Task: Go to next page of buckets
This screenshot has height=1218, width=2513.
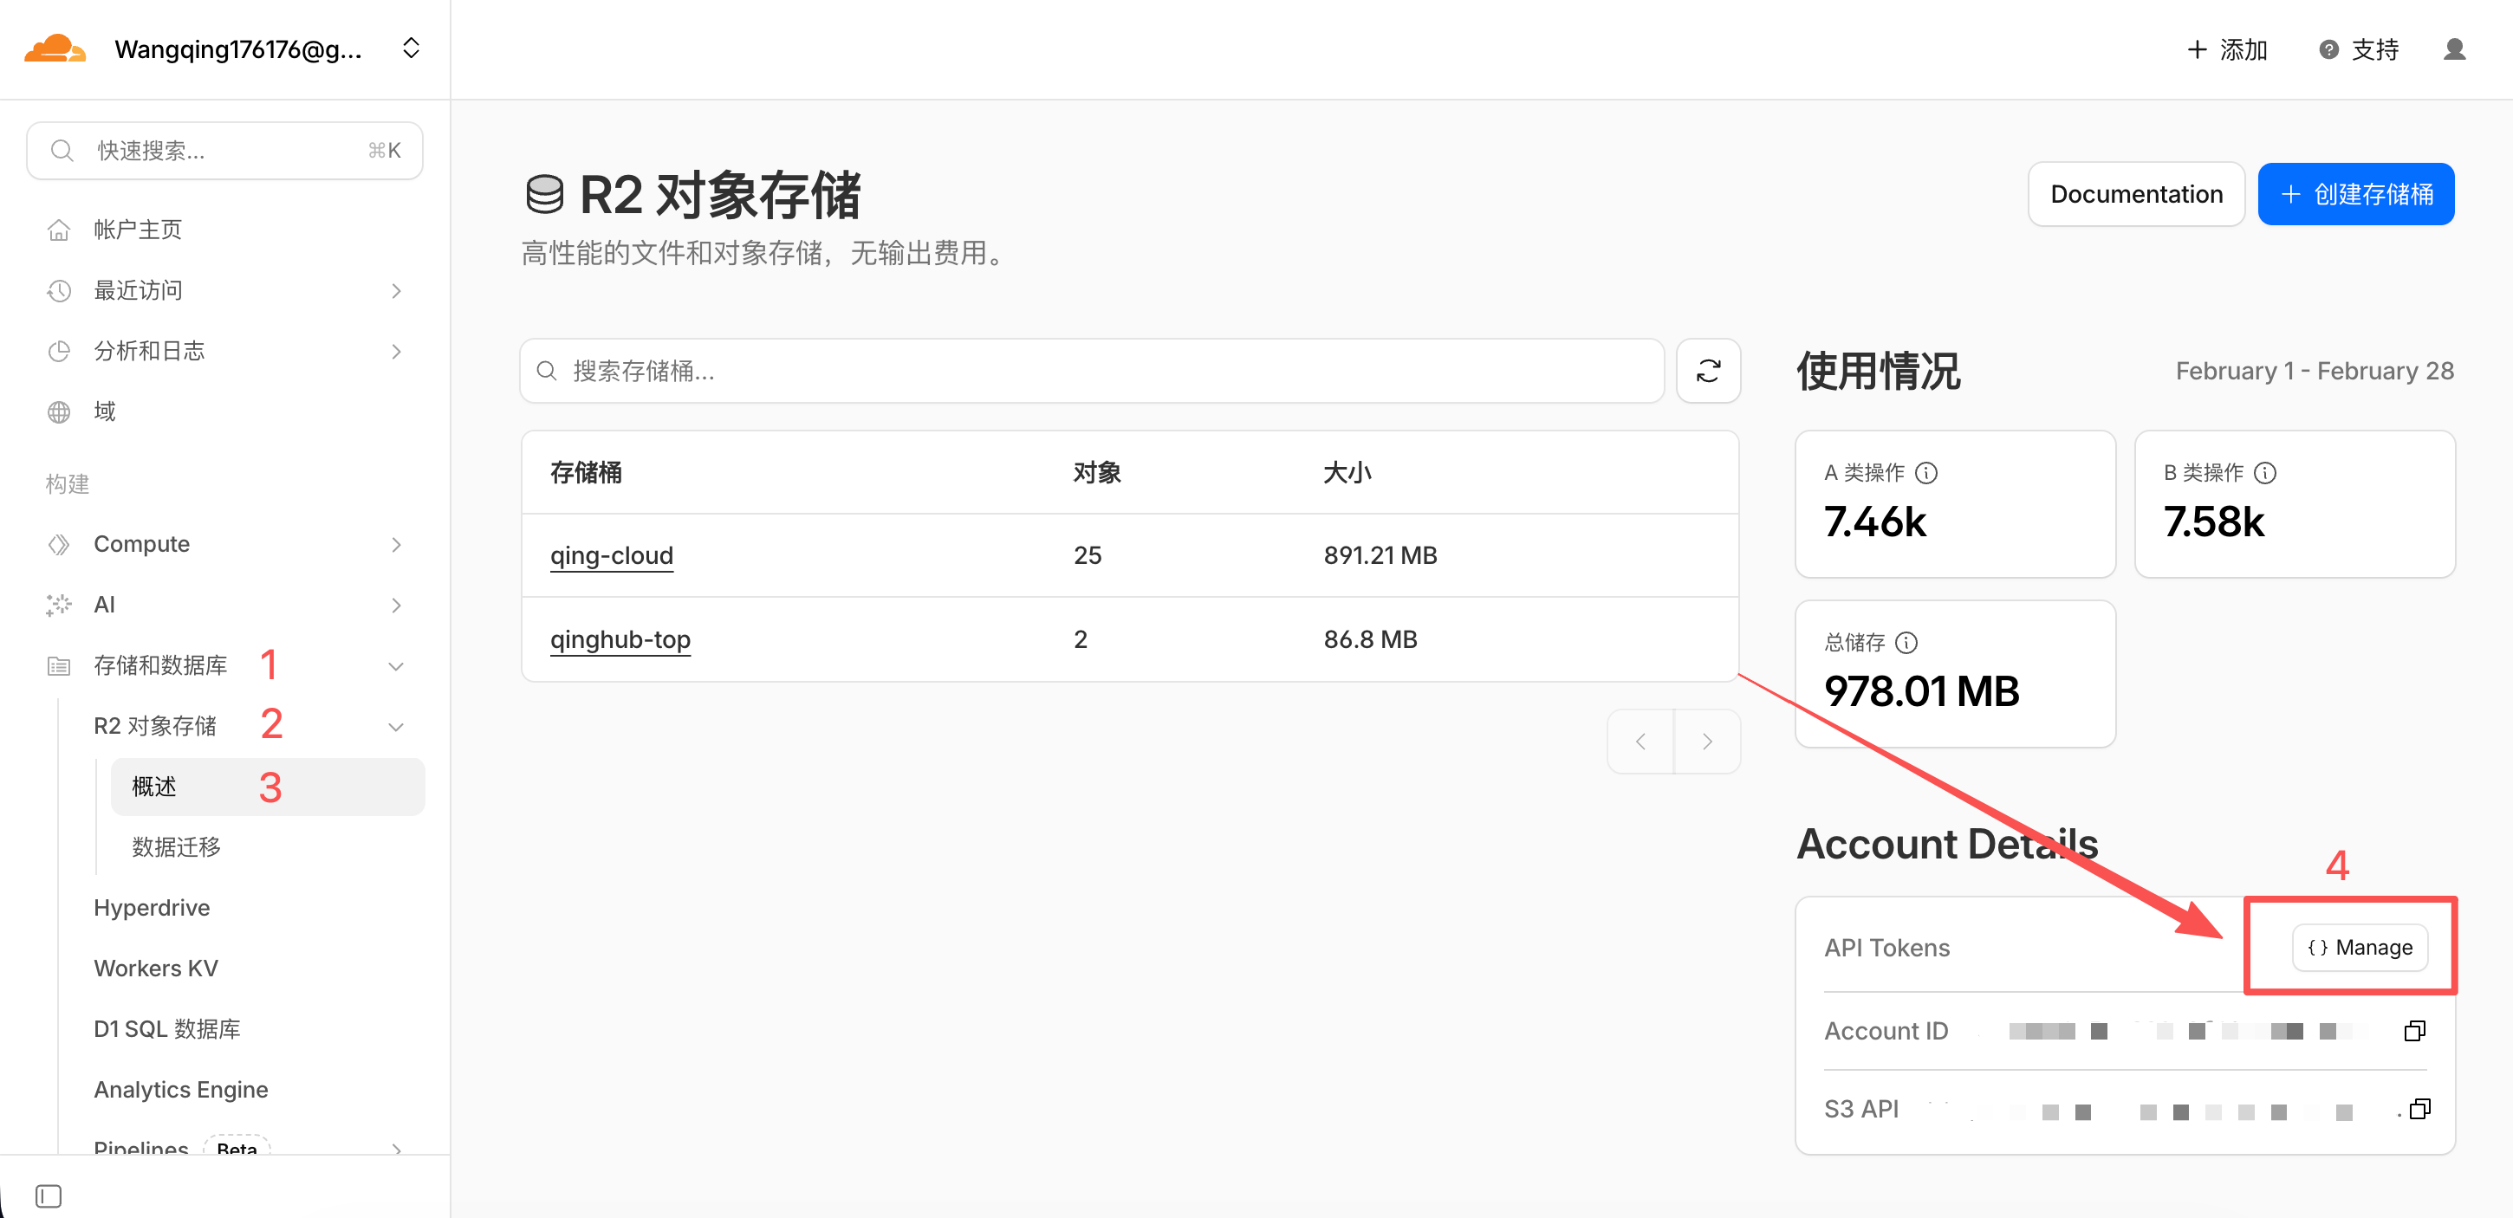Action: [x=1706, y=742]
